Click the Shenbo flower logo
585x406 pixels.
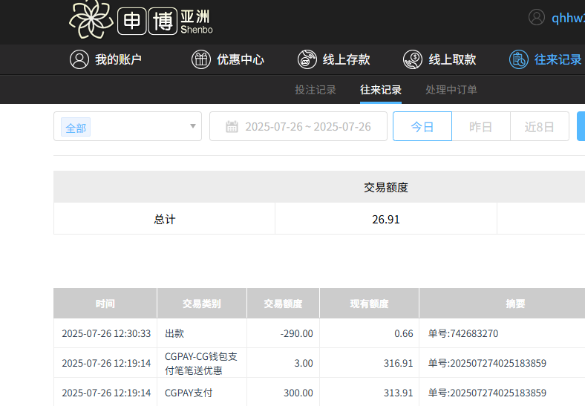tap(91, 20)
